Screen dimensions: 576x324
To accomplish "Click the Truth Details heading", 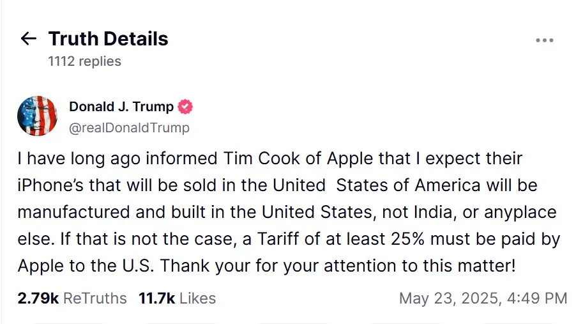I will coord(108,39).
